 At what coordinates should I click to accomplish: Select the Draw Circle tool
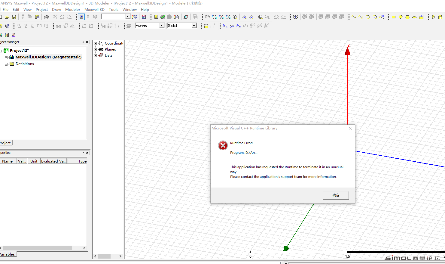click(x=401, y=17)
